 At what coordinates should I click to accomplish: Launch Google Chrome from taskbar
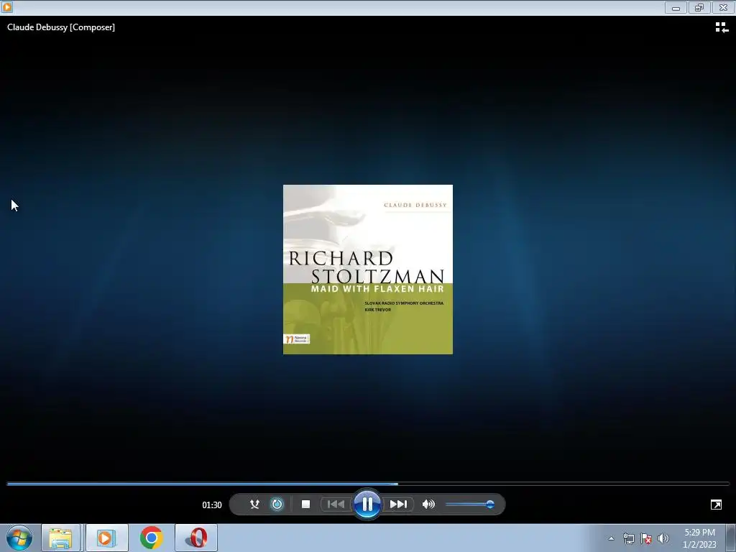click(x=151, y=538)
